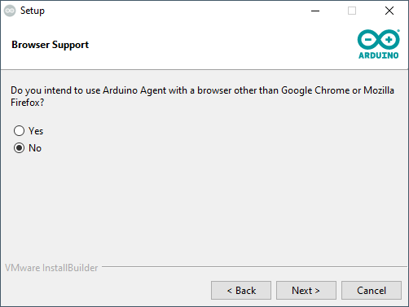Click the minus symbol inside Arduino logo

[x=368, y=40]
